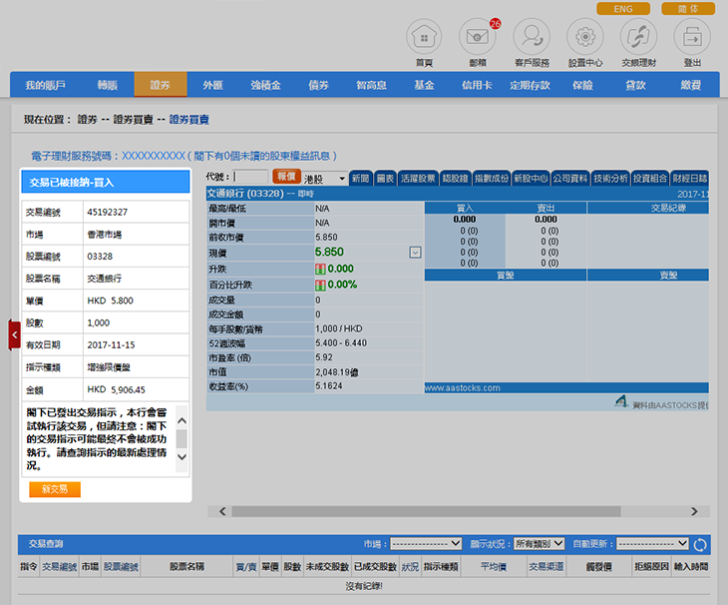This screenshot has width=728, height=605.
Task: Switch to the 外匯 menu tab
Action: tap(212, 85)
